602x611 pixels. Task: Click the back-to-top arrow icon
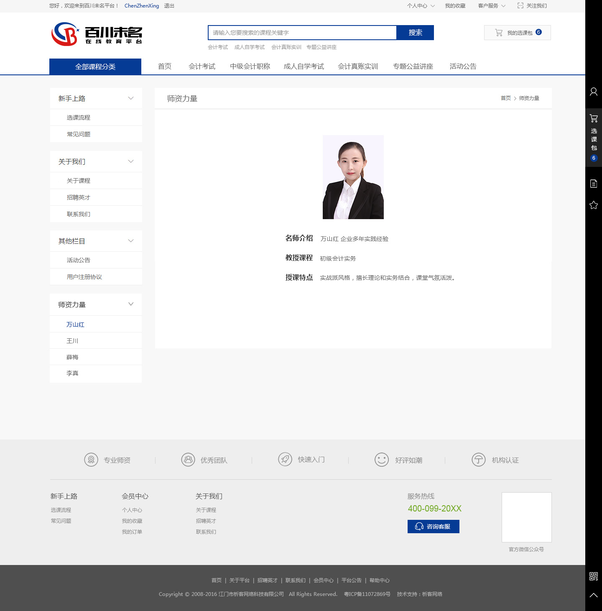pos(593,595)
